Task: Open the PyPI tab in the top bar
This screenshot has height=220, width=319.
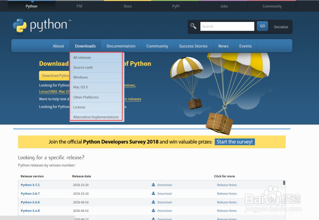Action: (x=176, y=6)
